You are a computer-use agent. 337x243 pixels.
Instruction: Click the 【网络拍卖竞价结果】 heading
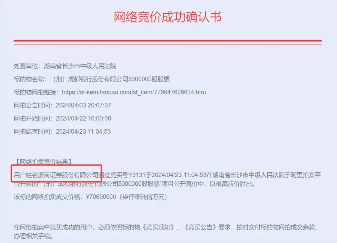click(x=44, y=162)
